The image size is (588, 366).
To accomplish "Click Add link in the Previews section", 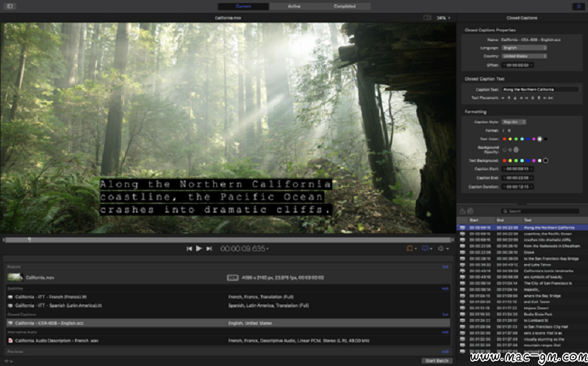I will click(445, 352).
